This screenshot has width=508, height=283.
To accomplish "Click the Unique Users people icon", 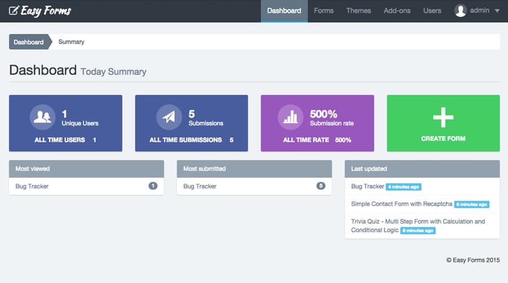I will tap(42, 117).
